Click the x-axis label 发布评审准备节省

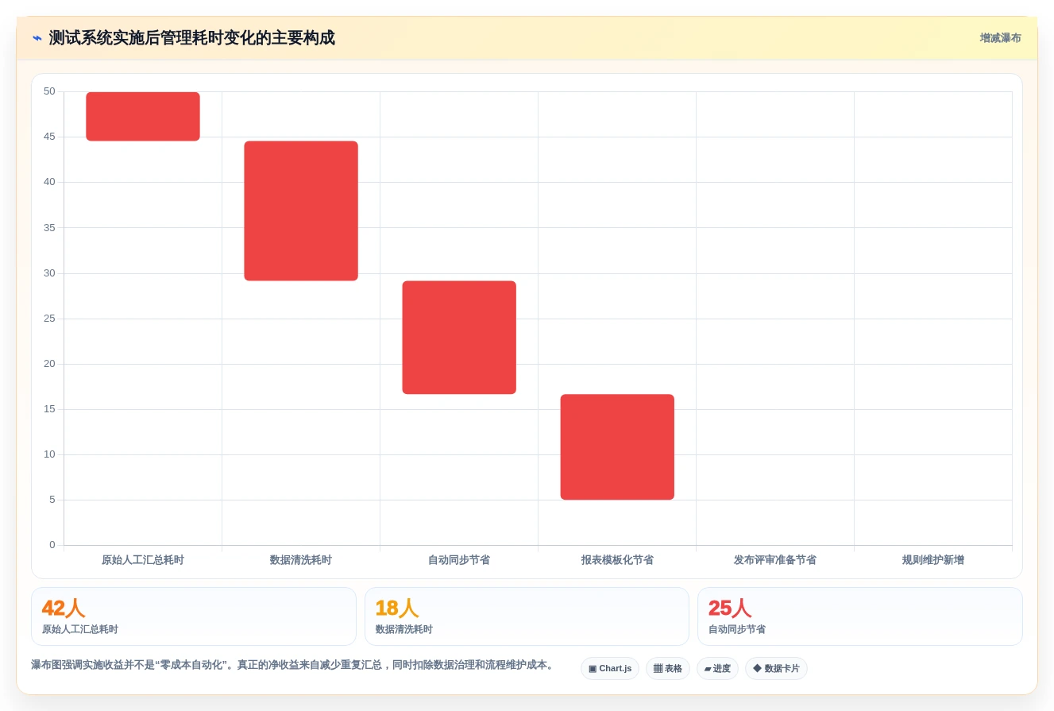(x=775, y=560)
